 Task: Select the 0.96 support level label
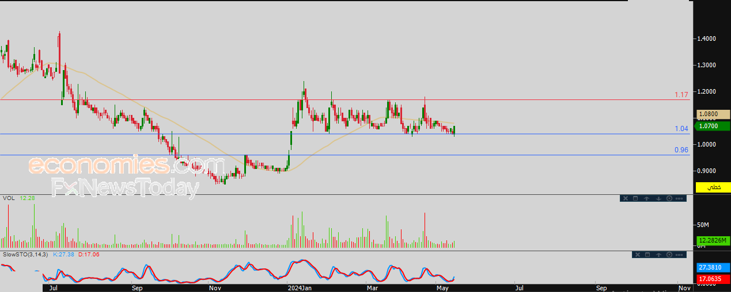tap(681, 150)
